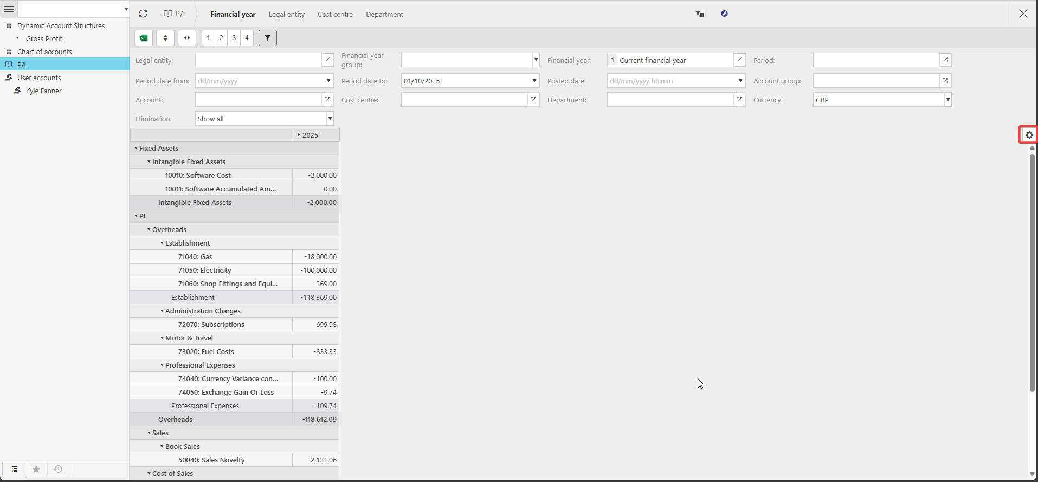The width and height of the screenshot is (1038, 482).
Task: Open the history clock tab
Action: tap(58, 470)
